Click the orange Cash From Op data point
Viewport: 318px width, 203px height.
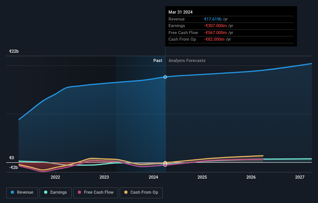tap(165, 163)
